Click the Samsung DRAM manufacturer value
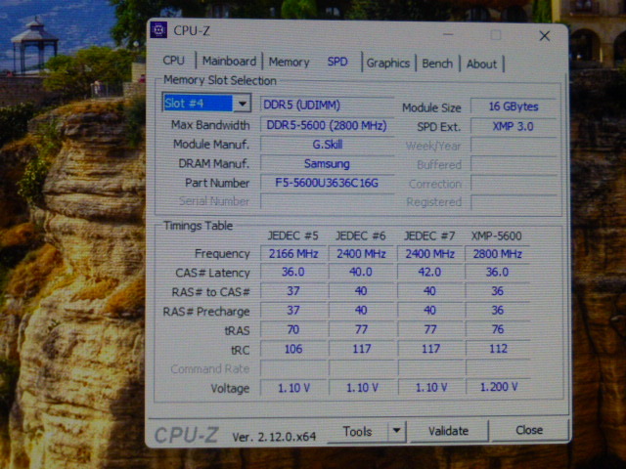Viewport: 626px width, 469px height. (x=327, y=163)
